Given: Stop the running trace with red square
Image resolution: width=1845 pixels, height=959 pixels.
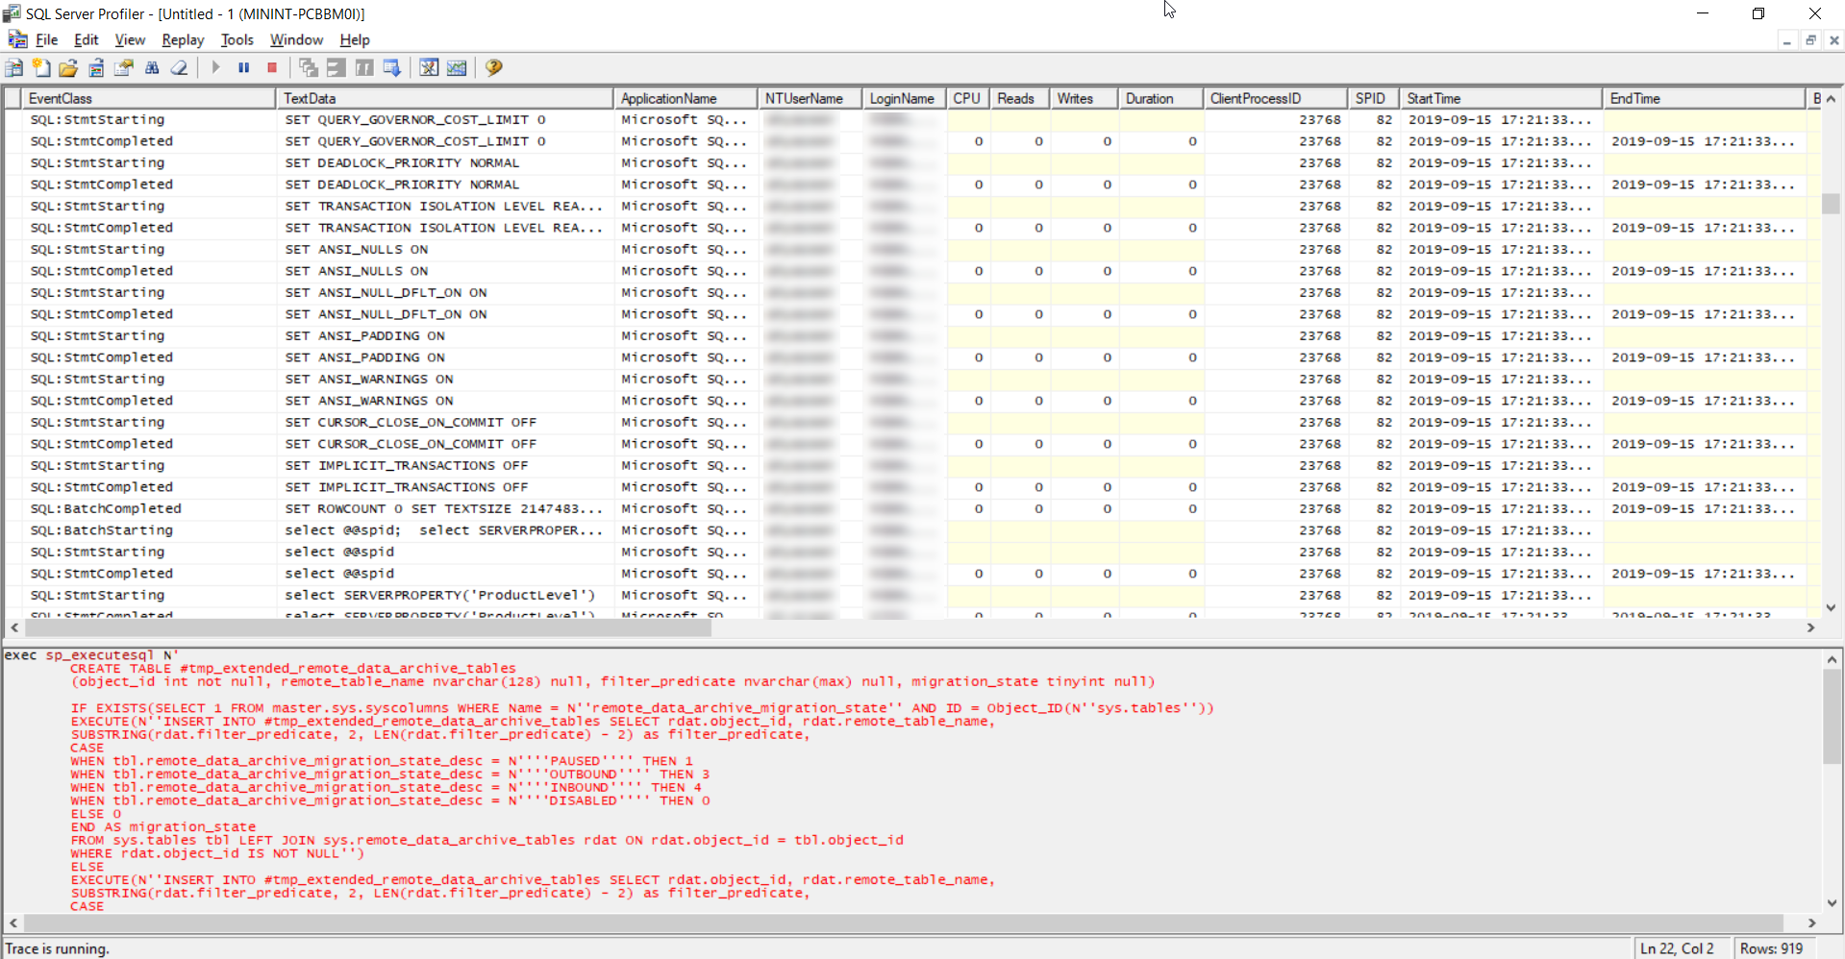Looking at the screenshot, I should 272,67.
